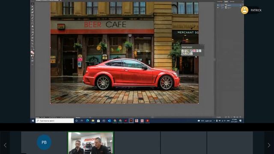This screenshot has width=274, height=154.
Task: Expand Layer 2 disclosure arrow
Action: (223, 5)
